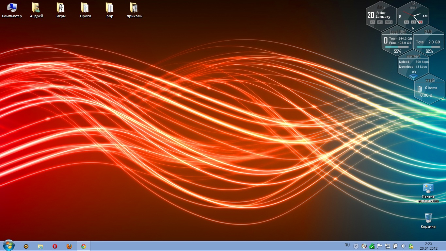446x251 pixels.
Task: Click the Local Disk usage bar
Action: pos(397,47)
